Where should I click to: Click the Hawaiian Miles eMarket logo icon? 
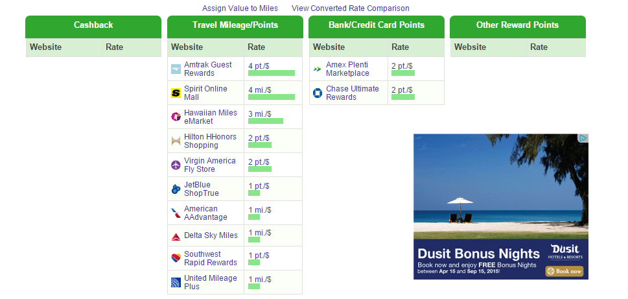click(x=176, y=117)
